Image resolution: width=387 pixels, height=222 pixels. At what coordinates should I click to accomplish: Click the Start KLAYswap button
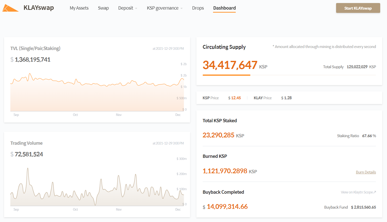[x=358, y=8]
